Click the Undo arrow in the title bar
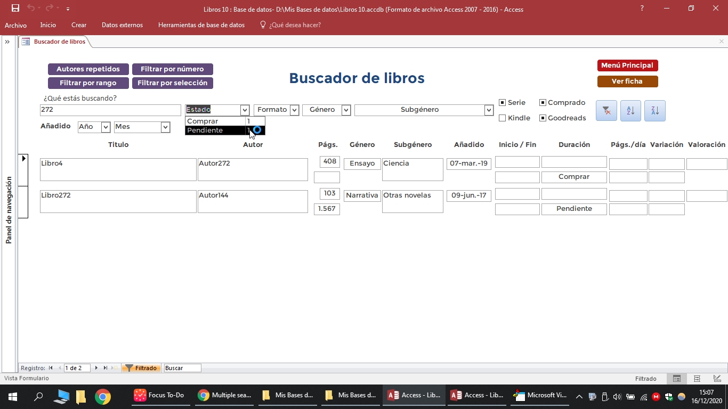This screenshot has width=728, height=409. (31, 9)
